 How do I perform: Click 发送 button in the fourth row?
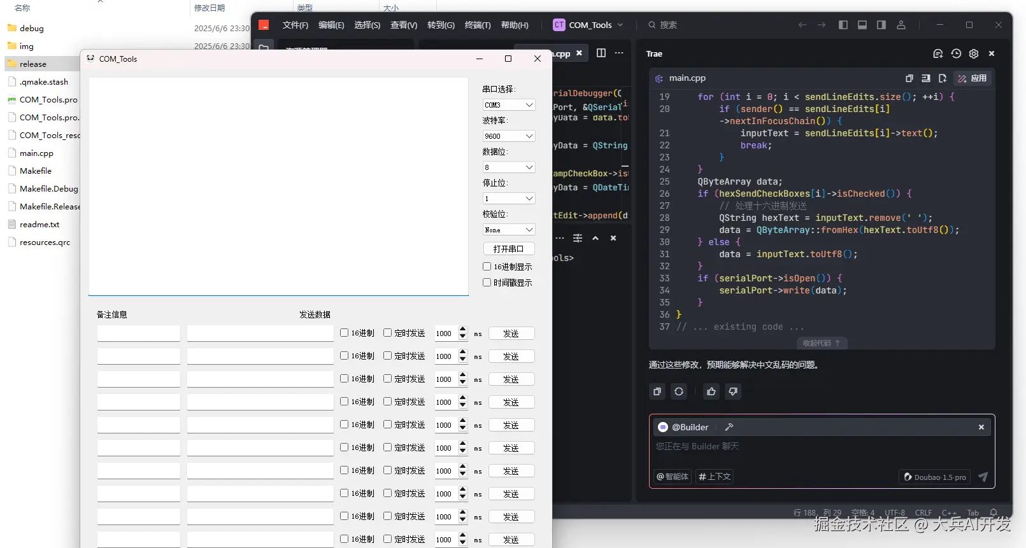tap(511, 402)
